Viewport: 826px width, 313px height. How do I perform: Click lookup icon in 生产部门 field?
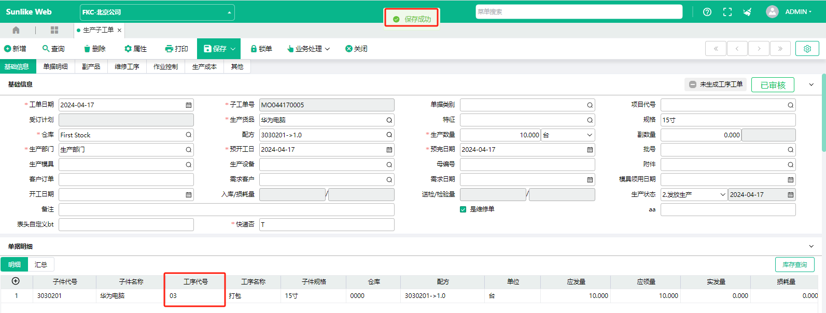(x=189, y=150)
